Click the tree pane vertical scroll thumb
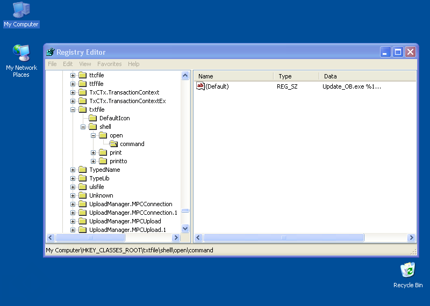The width and height of the screenshot is (430, 306). (x=185, y=210)
